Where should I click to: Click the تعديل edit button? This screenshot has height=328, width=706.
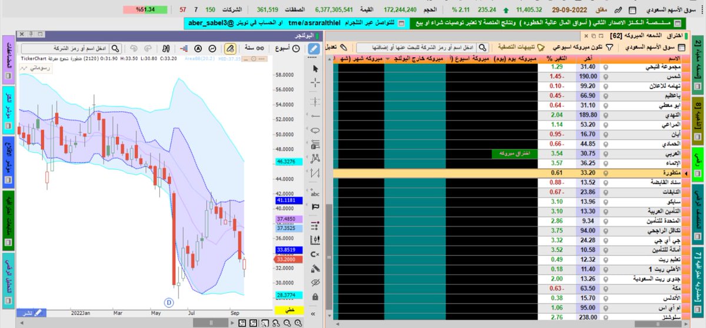pos(336,47)
